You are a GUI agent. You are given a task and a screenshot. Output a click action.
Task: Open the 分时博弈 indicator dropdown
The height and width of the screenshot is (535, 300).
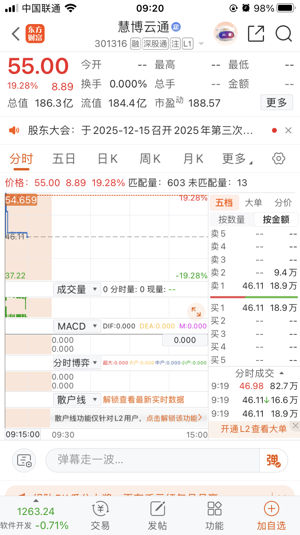click(x=77, y=363)
